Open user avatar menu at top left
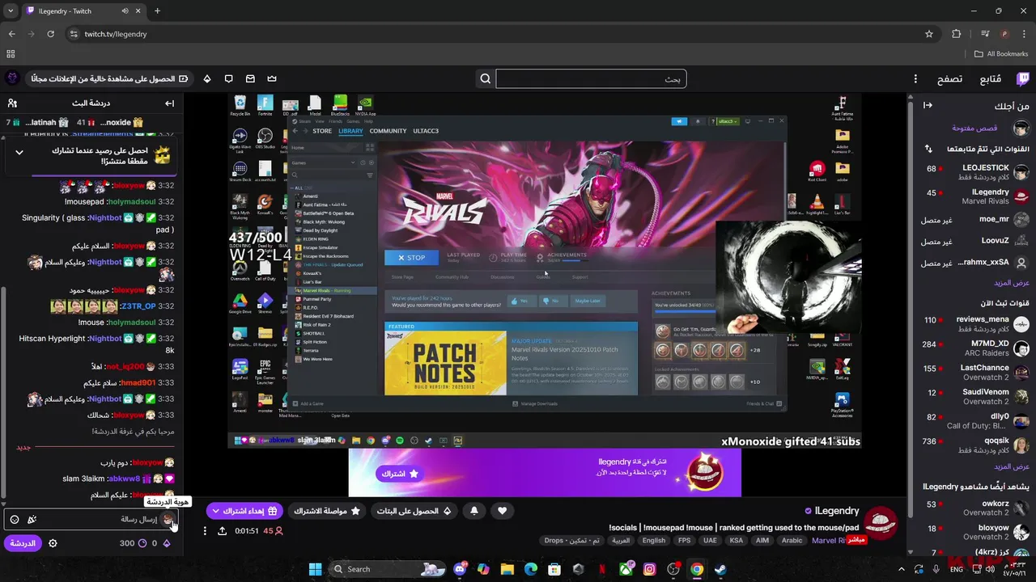Viewport: 1036px width, 582px height. coord(12,78)
